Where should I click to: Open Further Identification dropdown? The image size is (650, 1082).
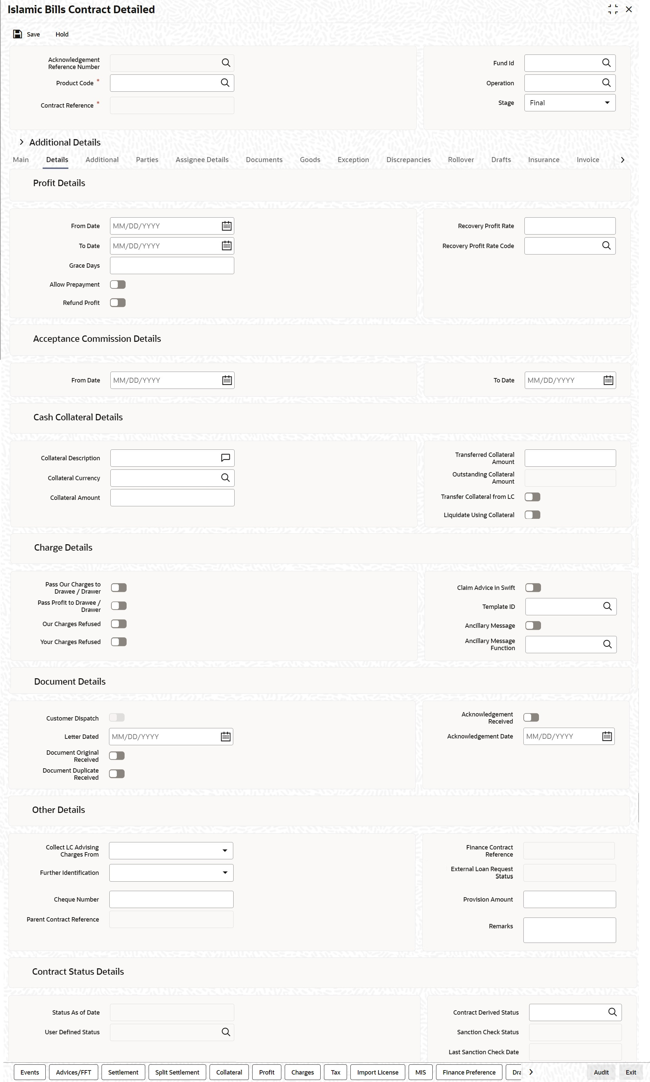[171, 873]
